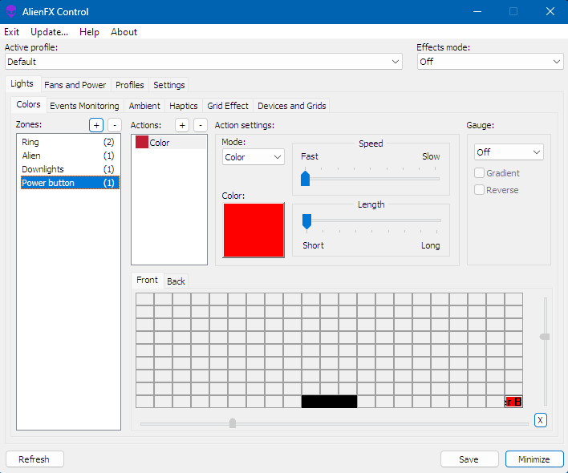Click the black highlighted block in the grid
The width and height of the screenshot is (568, 473).
click(329, 402)
